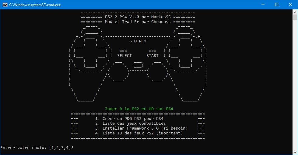Click the SELECT label on the controller art

[x=124, y=56]
